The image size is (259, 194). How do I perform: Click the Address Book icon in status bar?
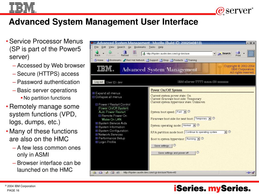(x=113, y=173)
